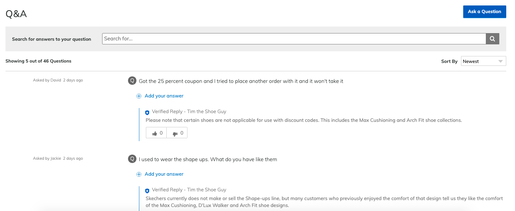Click 'Verified Reply - Tim the Shoe Guy' on coupon answer
The image size is (515, 211).
[x=189, y=112]
